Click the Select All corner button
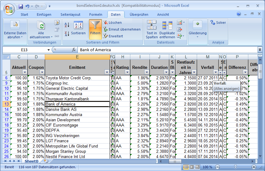 tap(6, 57)
